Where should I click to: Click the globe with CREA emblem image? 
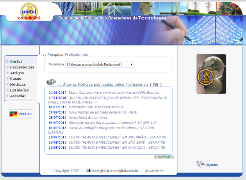(211, 74)
